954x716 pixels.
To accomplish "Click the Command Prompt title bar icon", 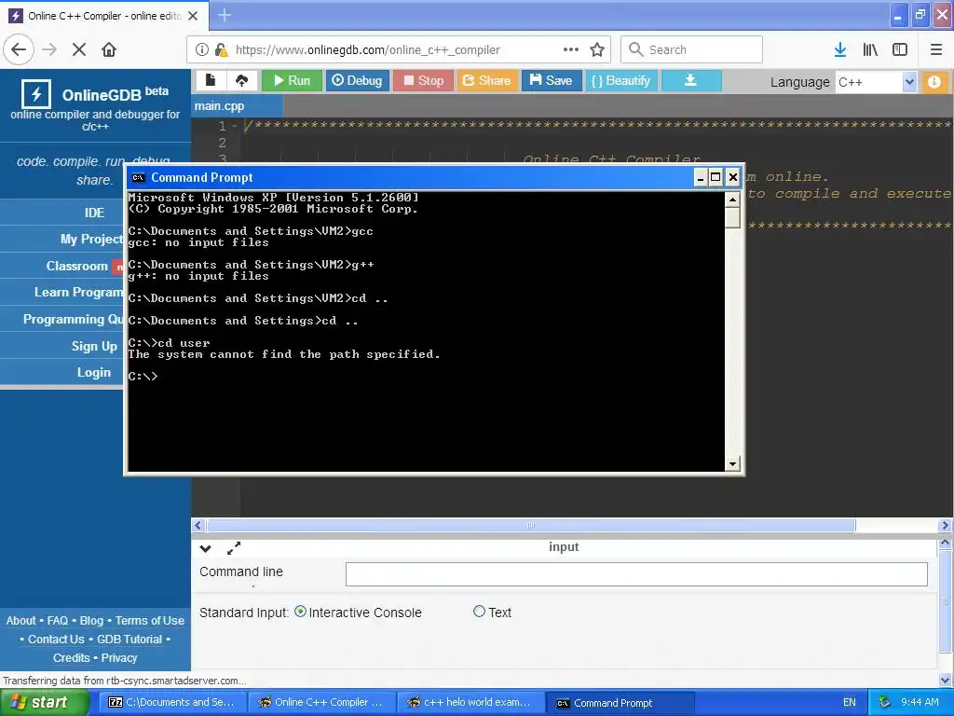I will pyautogui.click(x=139, y=178).
